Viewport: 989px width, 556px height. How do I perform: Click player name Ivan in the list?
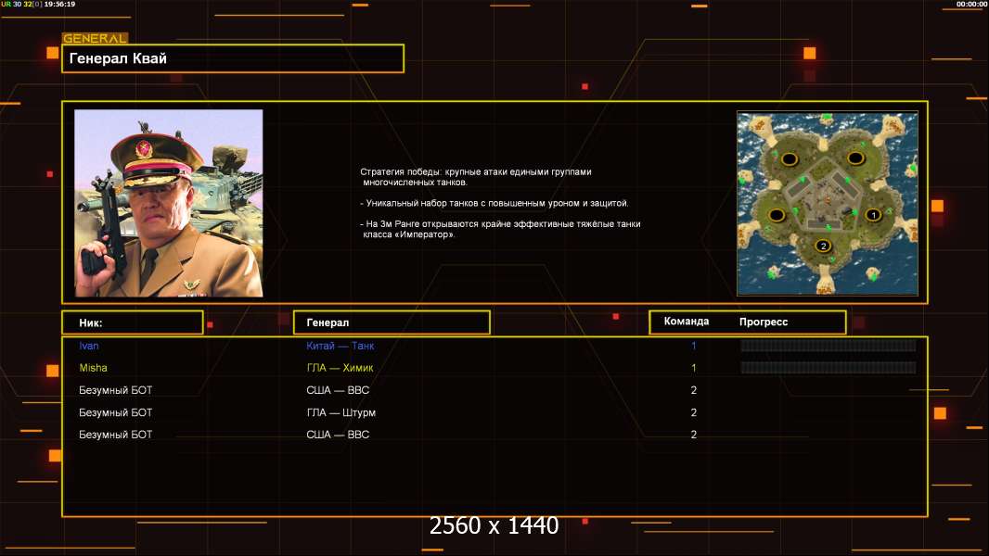(x=88, y=346)
